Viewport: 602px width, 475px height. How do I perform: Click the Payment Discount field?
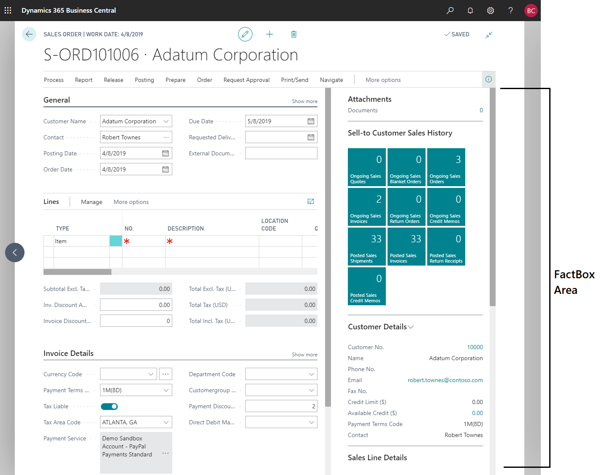[x=281, y=406]
